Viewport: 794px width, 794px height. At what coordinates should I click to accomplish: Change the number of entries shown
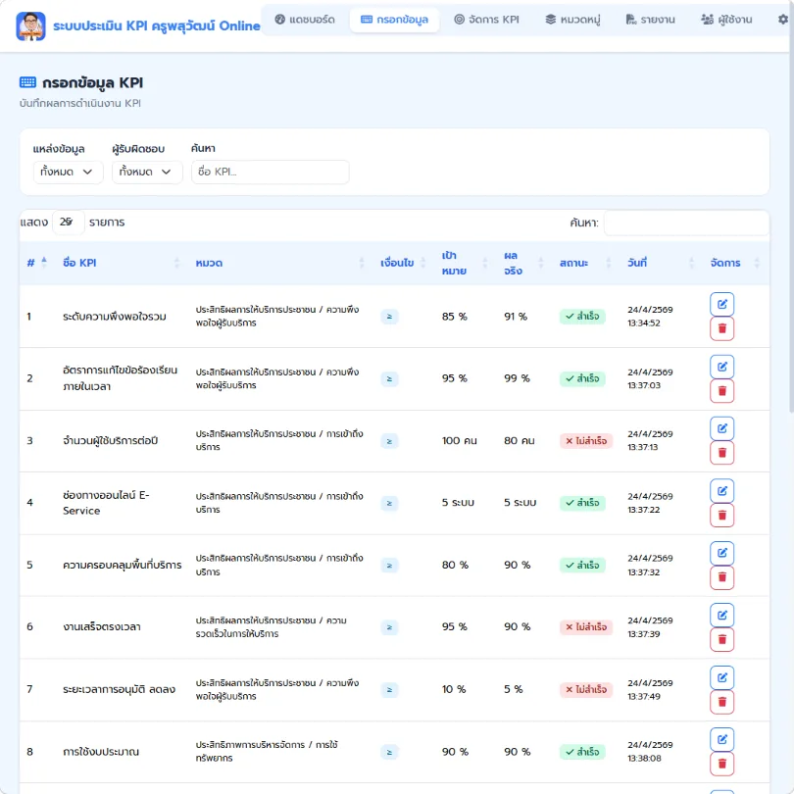pos(68,223)
